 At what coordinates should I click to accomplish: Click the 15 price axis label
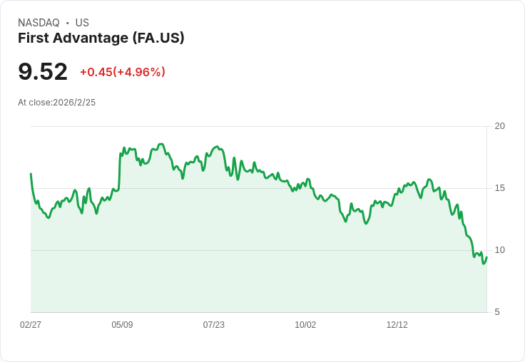click(x=499, y=188)
